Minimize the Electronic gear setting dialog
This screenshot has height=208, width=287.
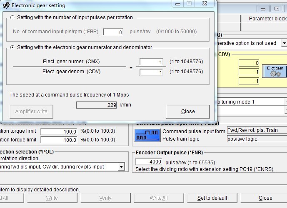click(178, 4)
